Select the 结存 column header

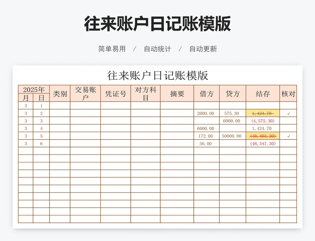coord(263,94)
